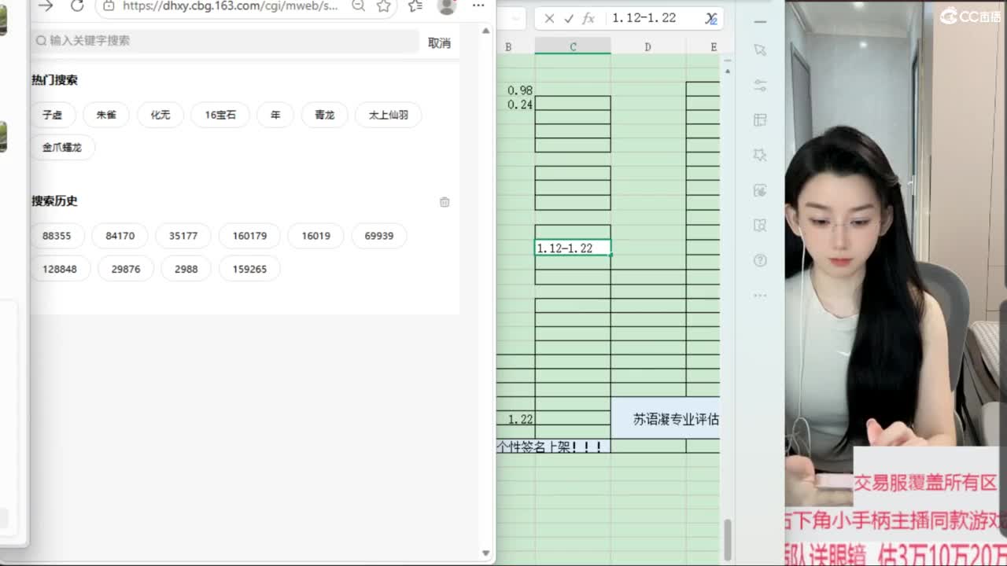Click the formula assistant icon at formula bar end
The height and width of the screenshot is (566, 1007).
(x=711, y=18)
